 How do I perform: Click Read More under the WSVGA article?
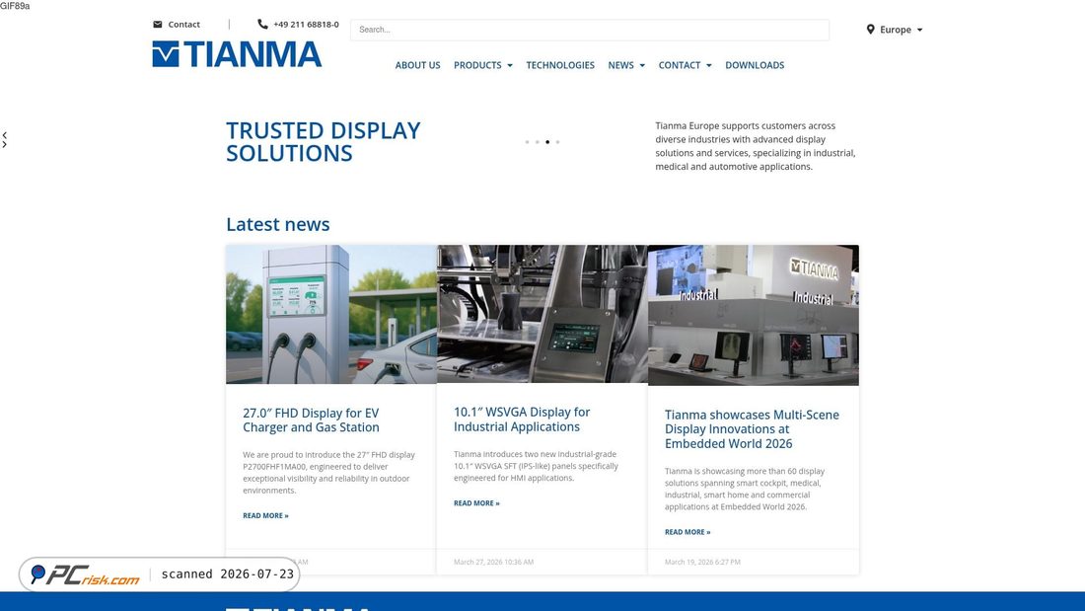click(x=476, y=503)
